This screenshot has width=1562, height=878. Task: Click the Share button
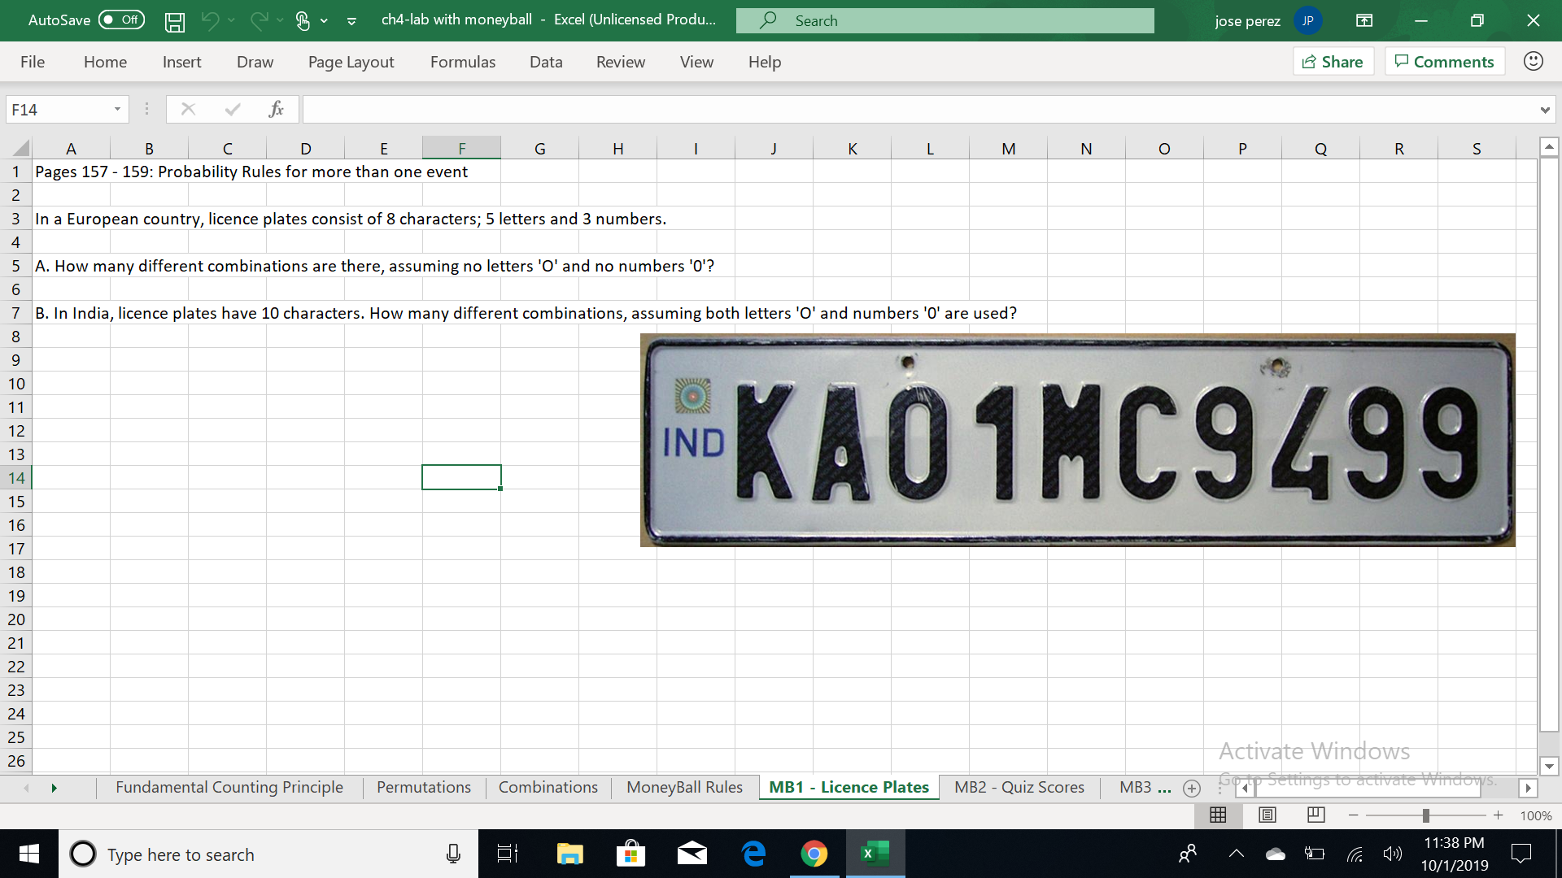coord(1333,62)
